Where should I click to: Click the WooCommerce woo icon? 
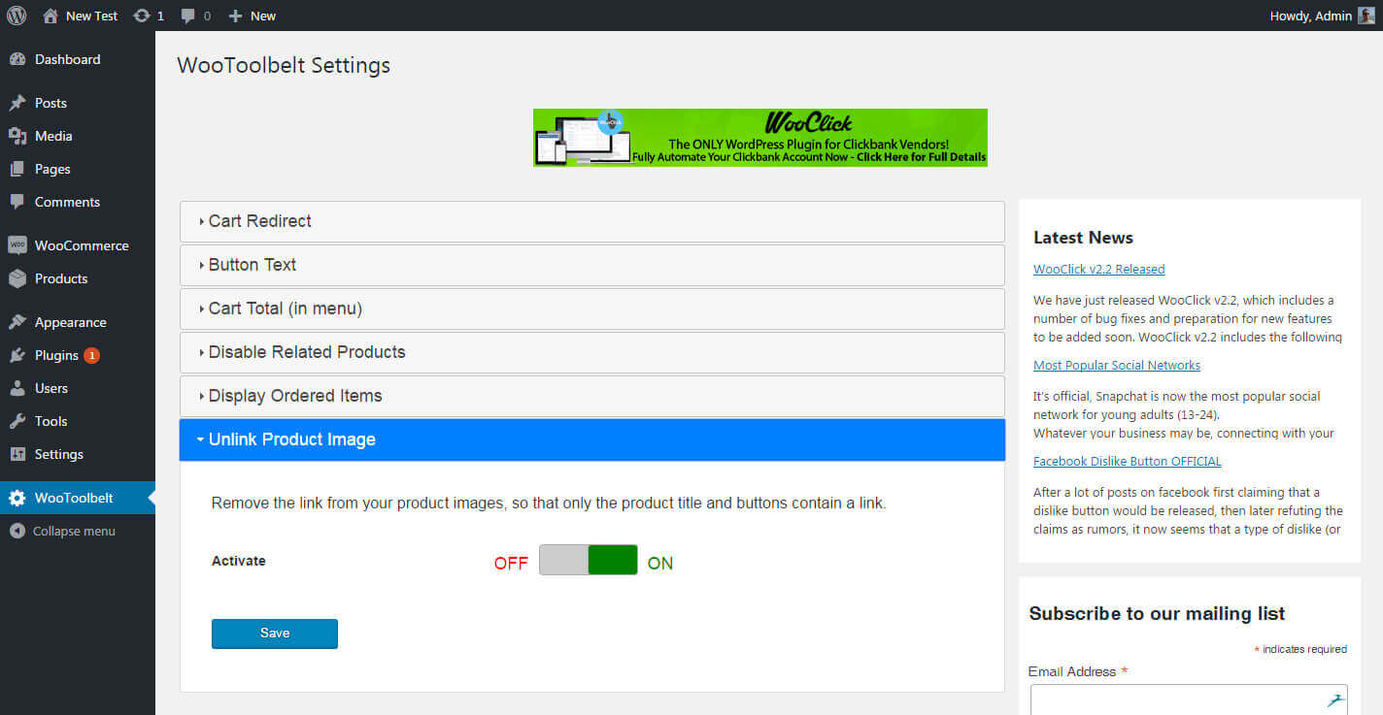pyautogui.click(x=17, y=245)
